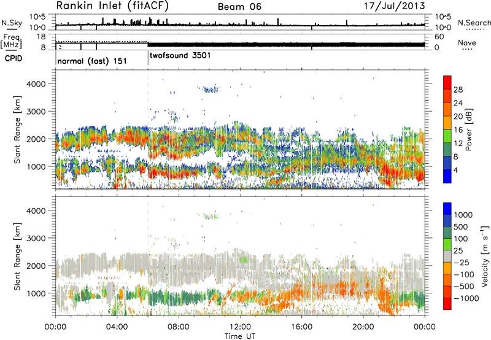Image resolution: width=491 pixels, height=340 pixels.
Task: Click the N.Sky noise trace panel
Action: [x=240, y=22]
